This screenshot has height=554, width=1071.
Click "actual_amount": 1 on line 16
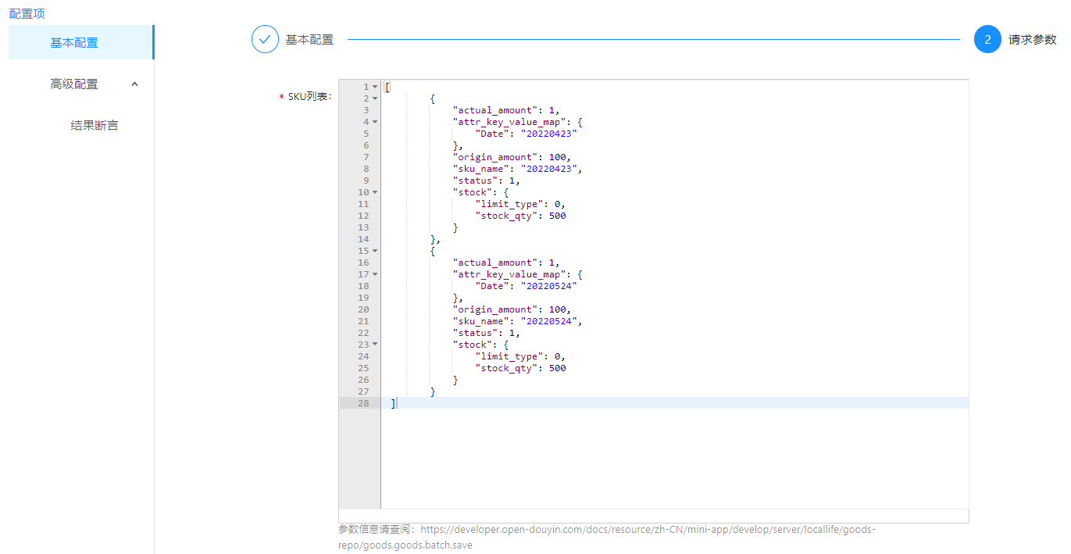click(506, 263)
